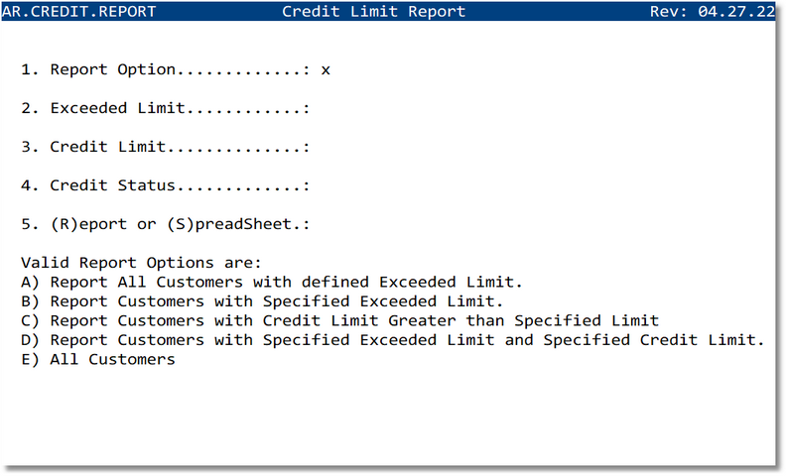Click the 'Valid Report Options are:' heading
This screenshot has width=786, height=476.
pos(140,263)
